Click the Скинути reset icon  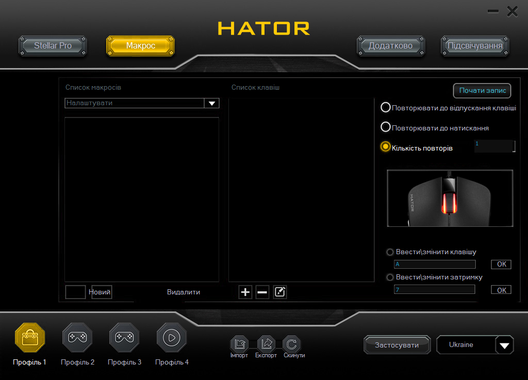[292, 343]
